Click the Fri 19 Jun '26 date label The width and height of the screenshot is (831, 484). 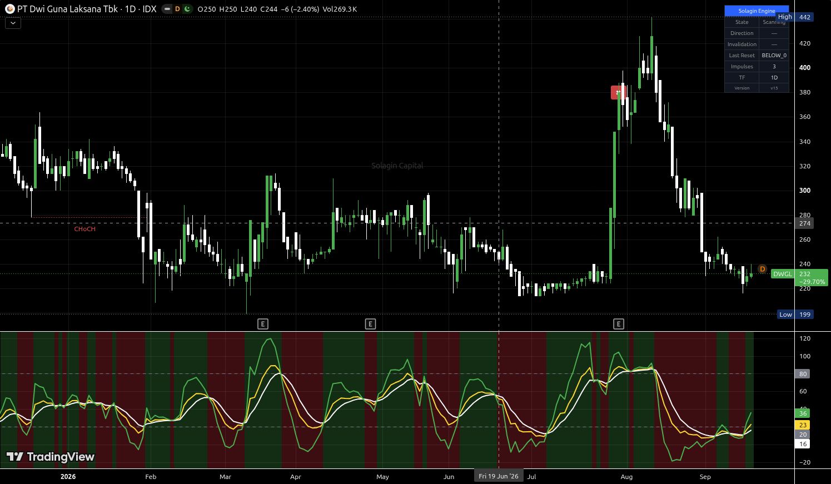tap(499, 476)
